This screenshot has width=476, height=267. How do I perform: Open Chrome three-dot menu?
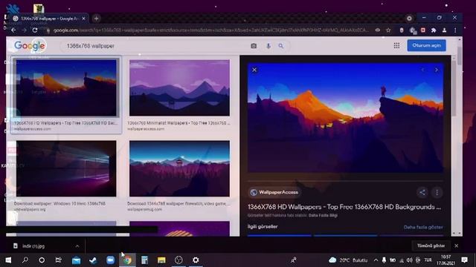click(455, 30)
